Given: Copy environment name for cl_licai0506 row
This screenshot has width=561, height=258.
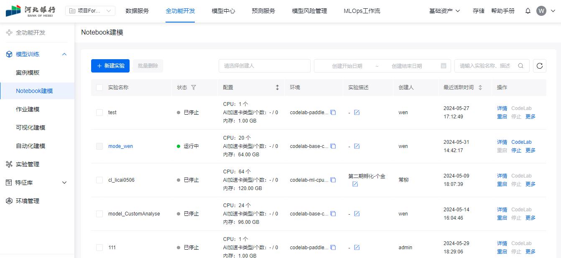Looking at the screenshot, I should click(333, 180).
